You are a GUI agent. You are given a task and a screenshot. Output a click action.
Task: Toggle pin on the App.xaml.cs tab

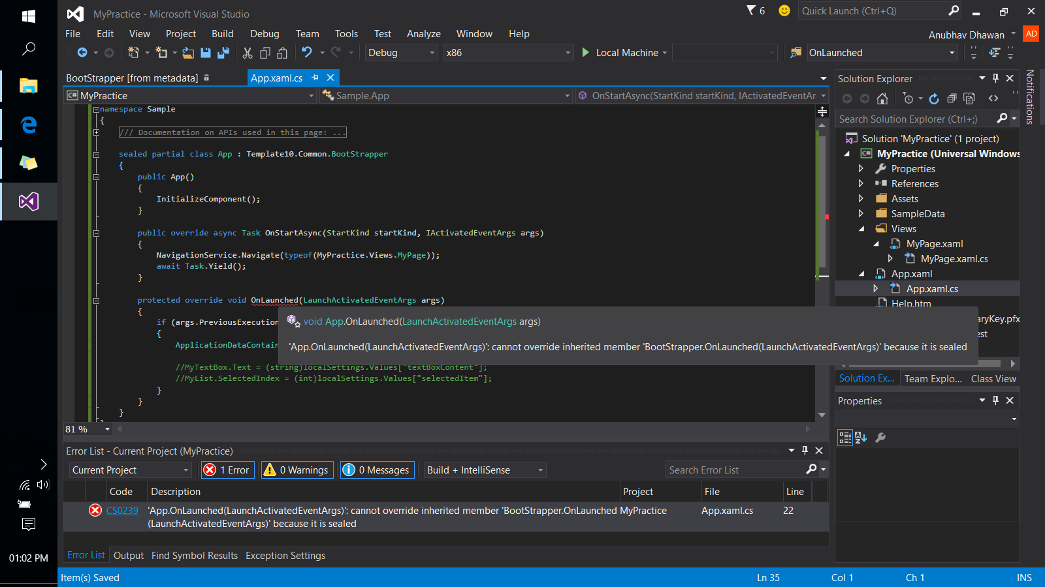(x=315, y=78)
